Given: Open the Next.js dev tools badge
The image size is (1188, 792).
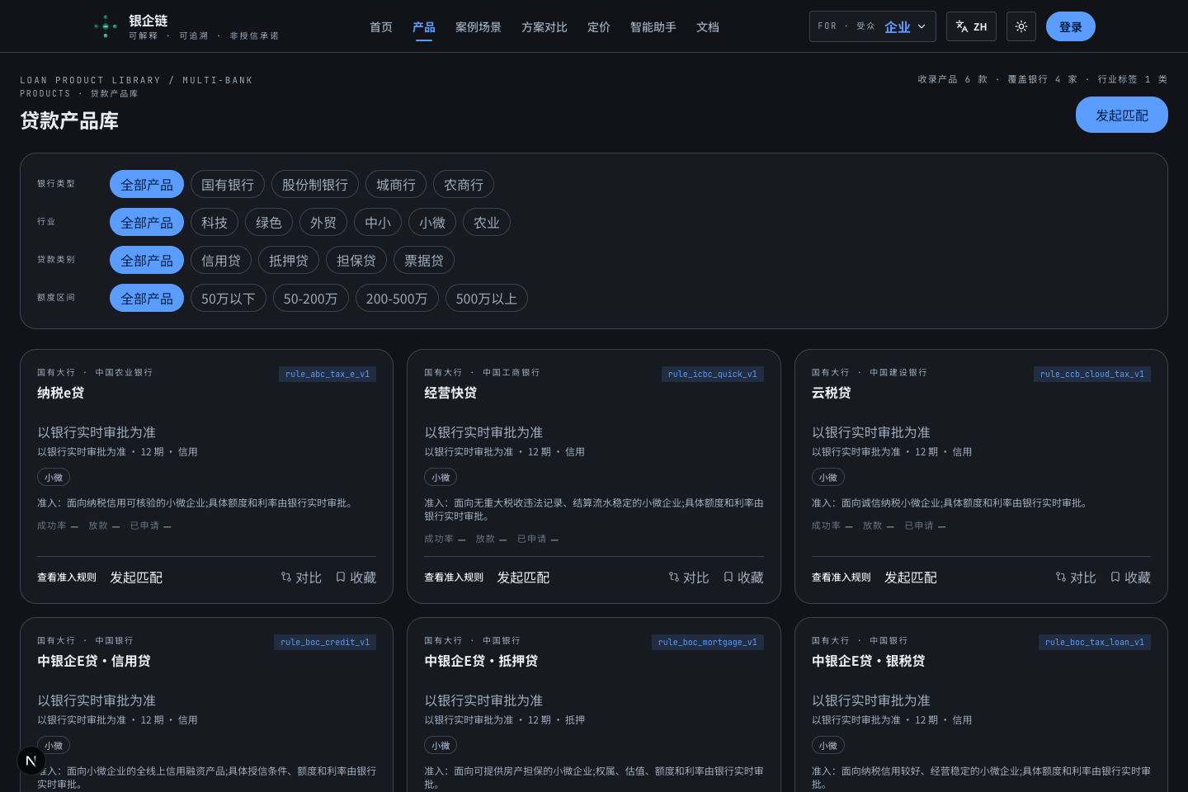Looking at the screenshot, I should (31, 761).
